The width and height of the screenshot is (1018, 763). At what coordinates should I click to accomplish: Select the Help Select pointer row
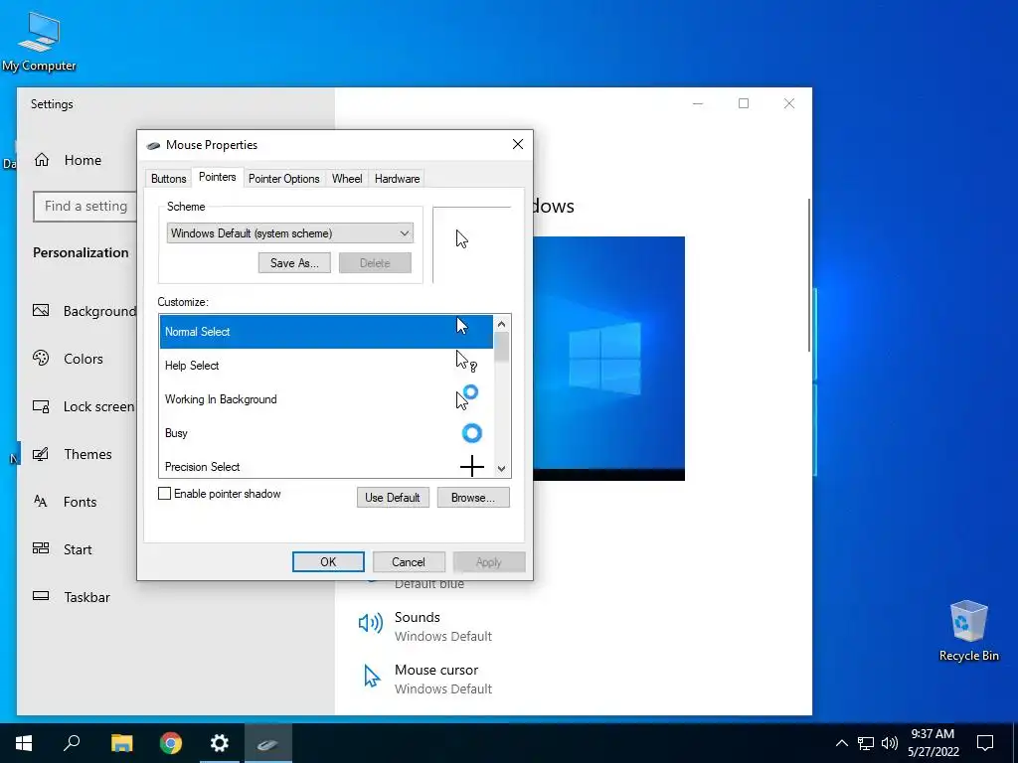coord(326,366)
